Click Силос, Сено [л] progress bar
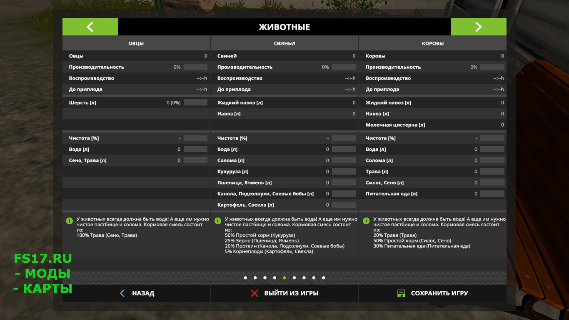Viewport: 569px width, 320px height. pyautogui.click(x=492, y=182)
